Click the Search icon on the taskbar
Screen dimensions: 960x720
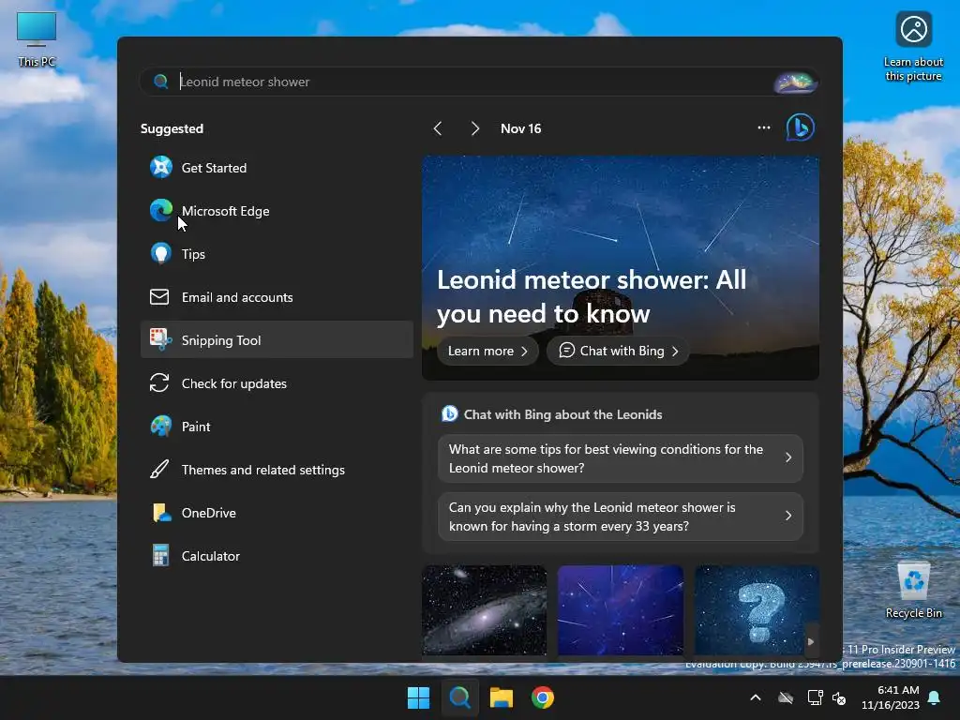point(459,697)
